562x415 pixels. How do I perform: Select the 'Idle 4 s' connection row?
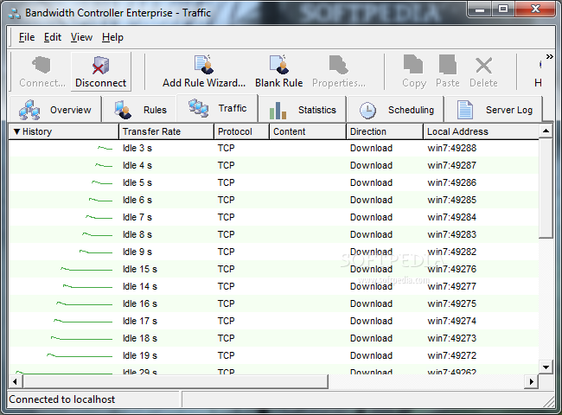pos(273,165)
